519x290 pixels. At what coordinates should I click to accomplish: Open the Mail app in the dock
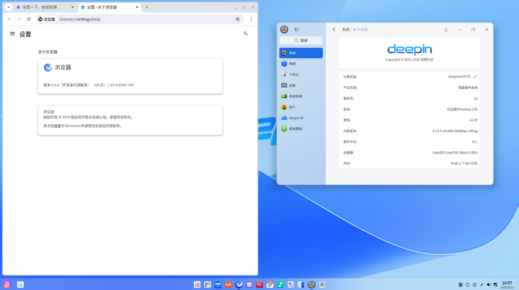coord(249,285)
